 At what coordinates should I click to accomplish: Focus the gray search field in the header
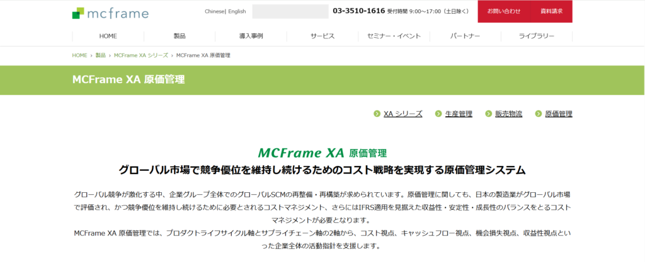click(x=290, y=11)
